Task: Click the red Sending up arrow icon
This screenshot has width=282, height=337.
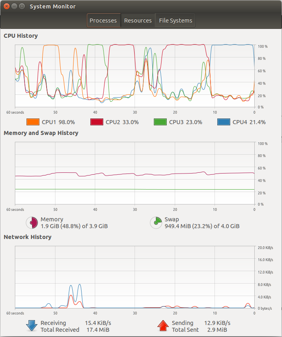Action: pos(163,326)
